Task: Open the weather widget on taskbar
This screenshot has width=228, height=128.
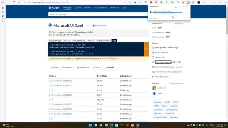Action: 8,125
